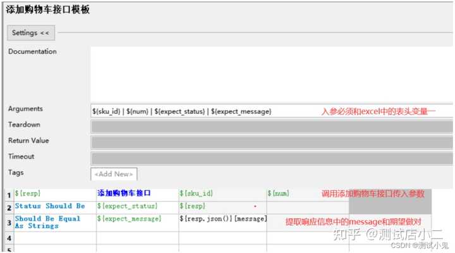Image resolution: width=455 pixels, height=253 pixels.
Task: Click the Return Value label
Action: (28, 140)
